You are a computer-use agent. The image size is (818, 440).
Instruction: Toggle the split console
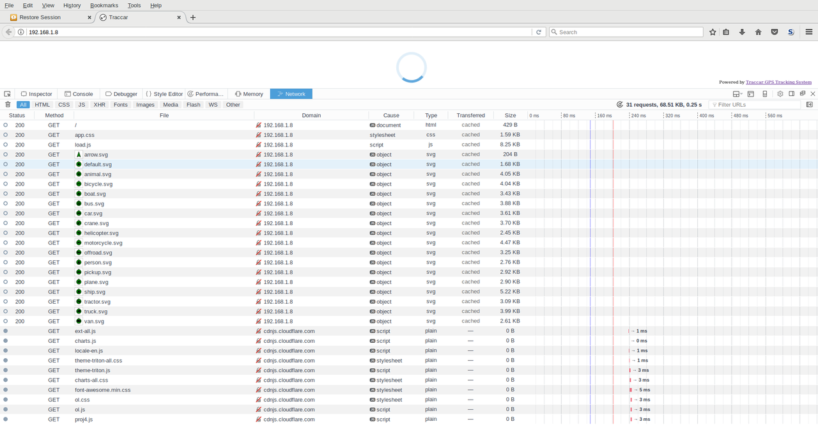click(751, 94)
